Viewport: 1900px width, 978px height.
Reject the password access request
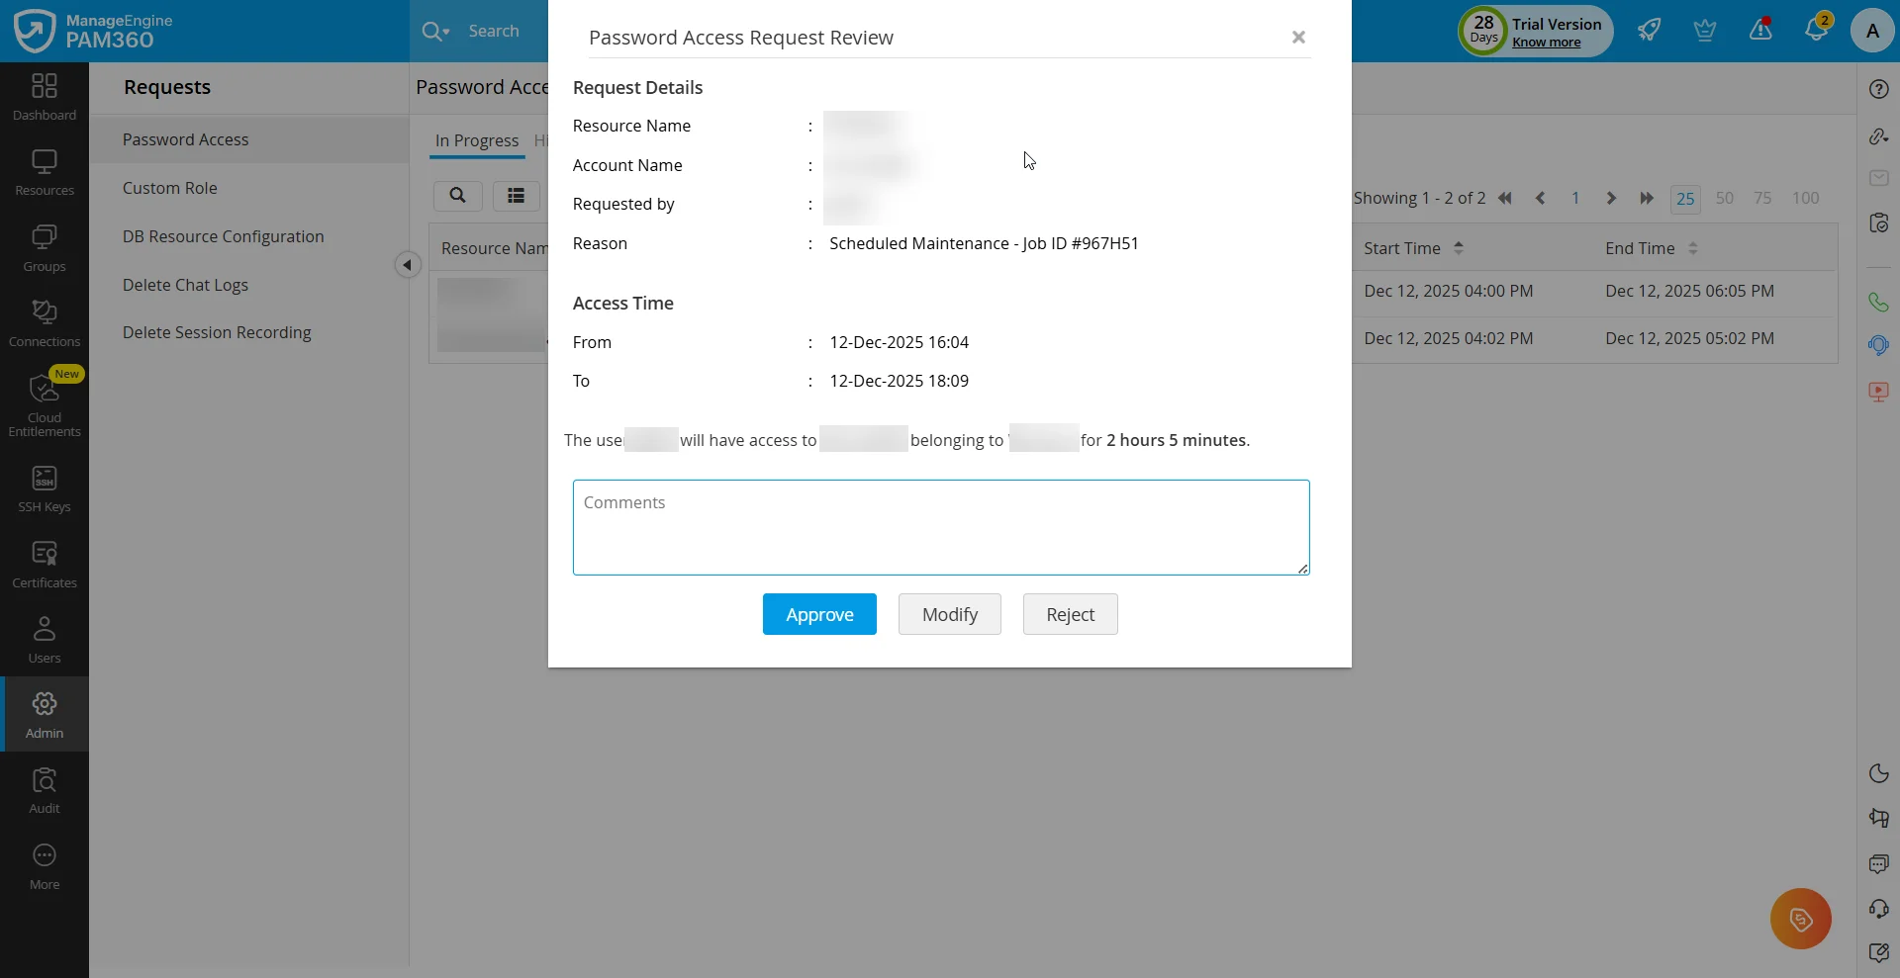tap(1070, 614)
